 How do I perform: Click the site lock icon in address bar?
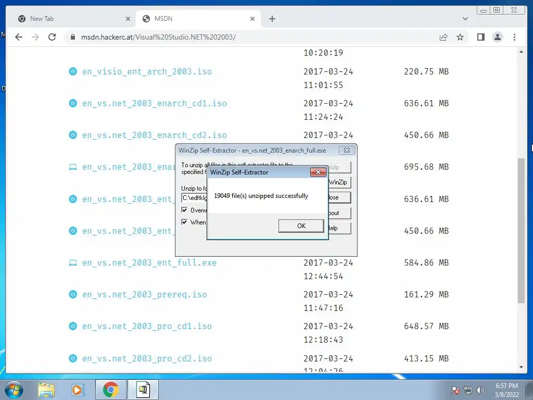tap(73, 37)
